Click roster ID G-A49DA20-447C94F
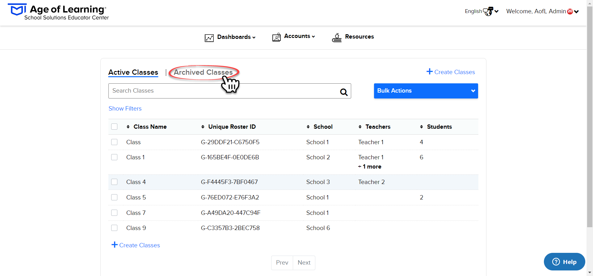The width and height of the screenshot is (593, 276). pos(231,213)
